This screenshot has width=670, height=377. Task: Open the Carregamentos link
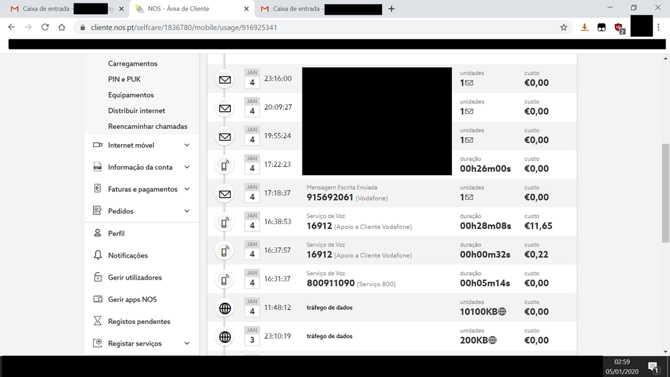pyautogui.click(x=133, y=64)
